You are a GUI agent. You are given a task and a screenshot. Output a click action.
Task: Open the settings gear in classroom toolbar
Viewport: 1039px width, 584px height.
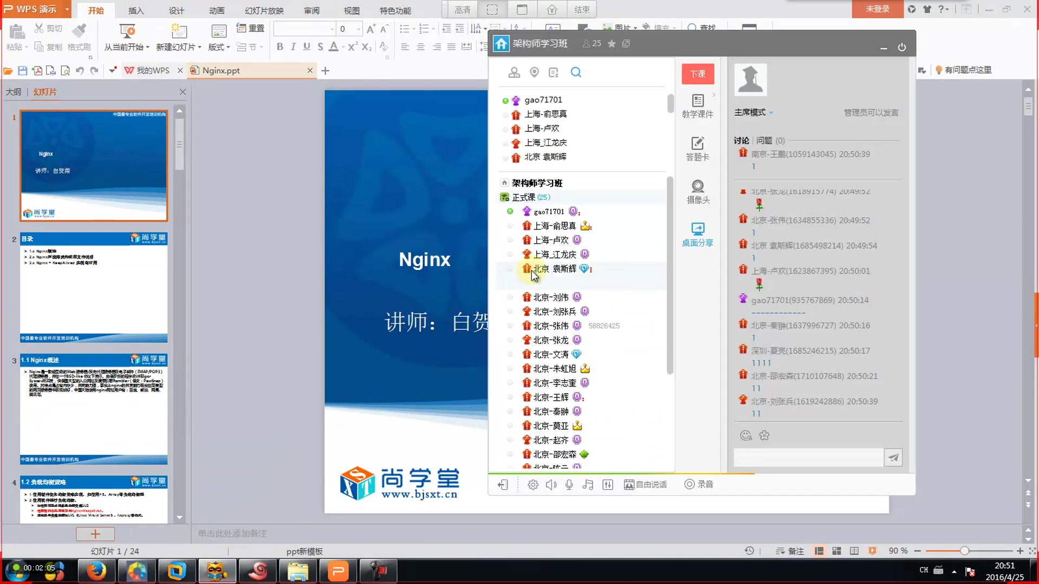tap(533, 485)
